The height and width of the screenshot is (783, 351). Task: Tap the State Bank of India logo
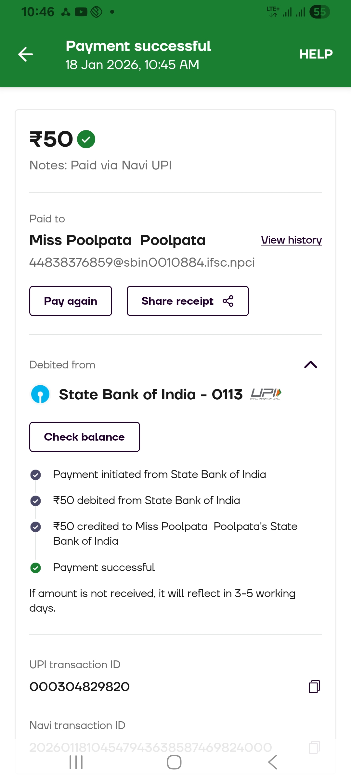40,394
